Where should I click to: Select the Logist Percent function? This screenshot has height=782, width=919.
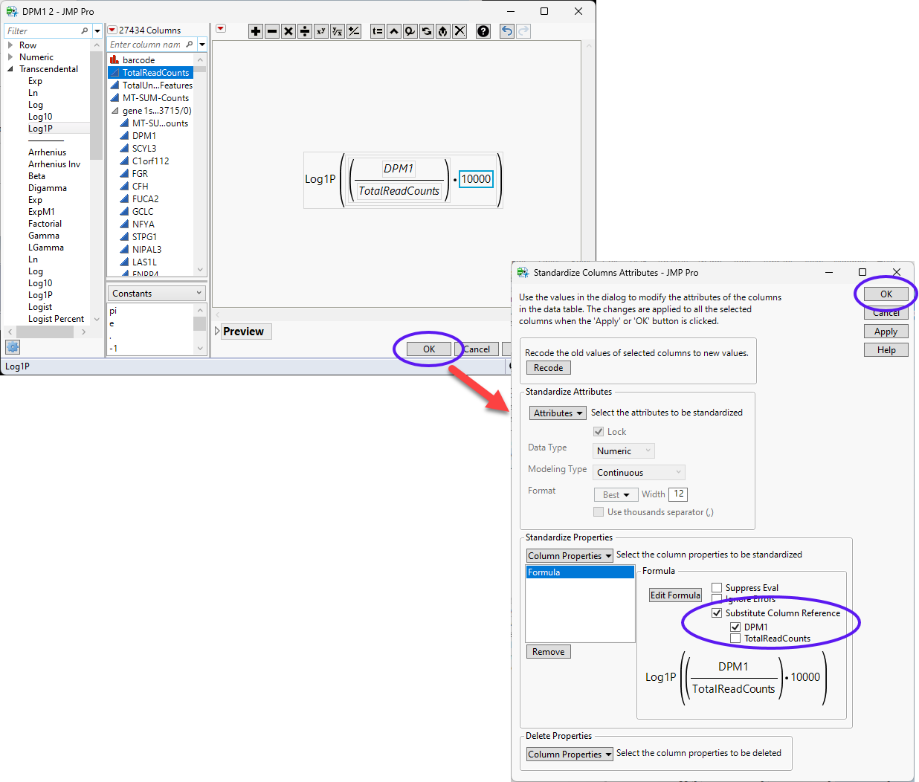57,319
